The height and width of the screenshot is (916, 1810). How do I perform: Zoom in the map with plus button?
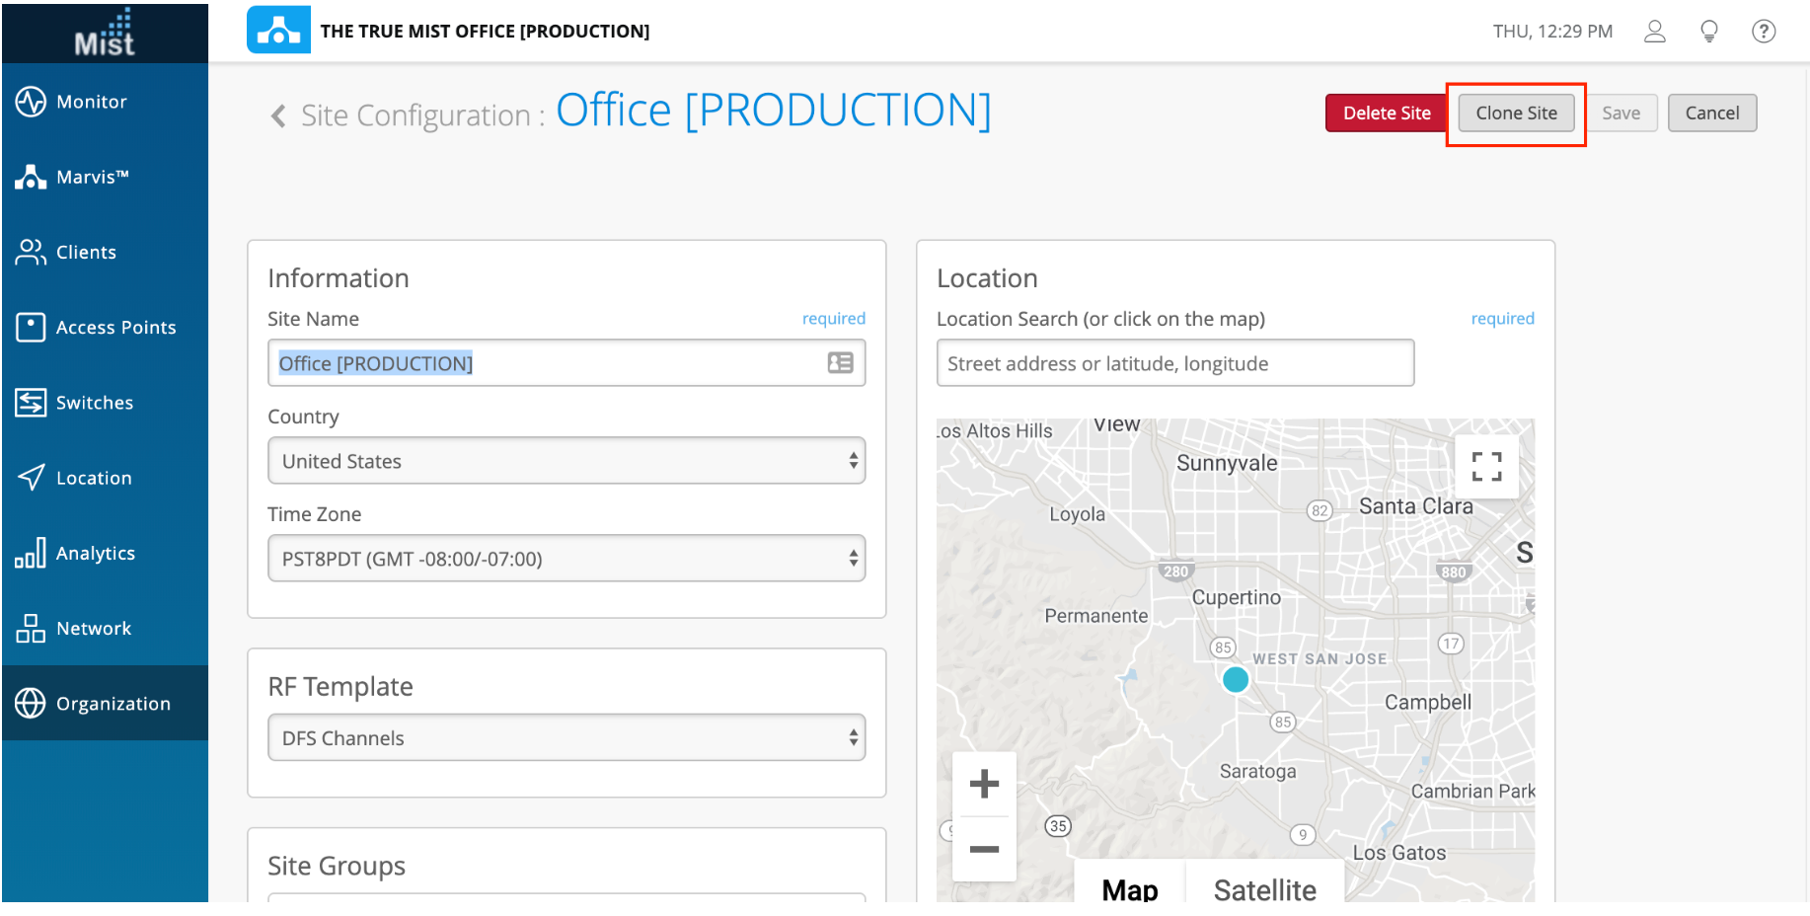[984, 785]
